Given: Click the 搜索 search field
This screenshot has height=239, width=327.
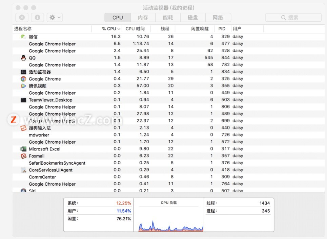Looking at the screenshot, I should pos(293,18).
